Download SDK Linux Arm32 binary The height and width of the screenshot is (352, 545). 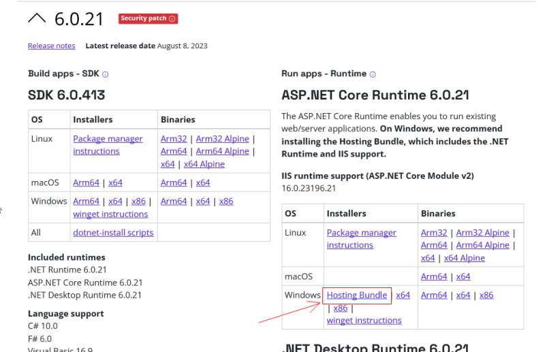tap(174, 139)
